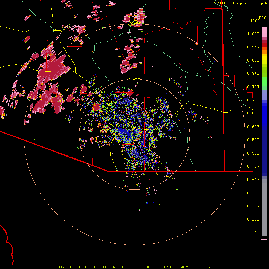Viewport: 269px width, 269px height.
Task: Click the 0.680 color scale value
Action: pyautogui.click(x=253, y=113)
